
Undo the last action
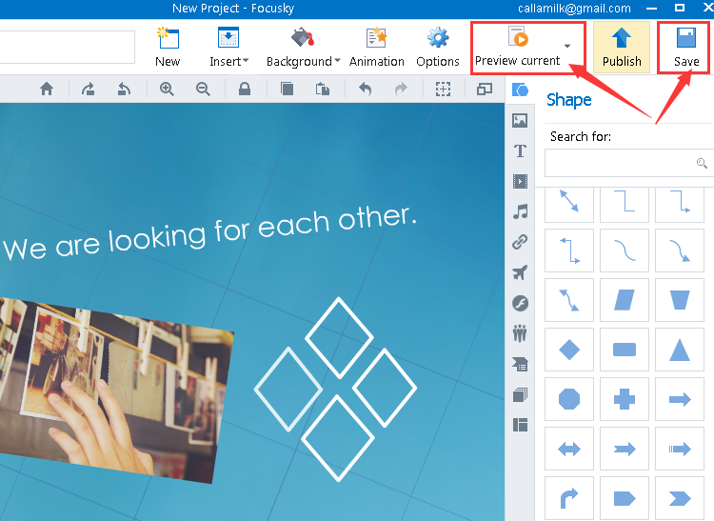pos(366,89)
